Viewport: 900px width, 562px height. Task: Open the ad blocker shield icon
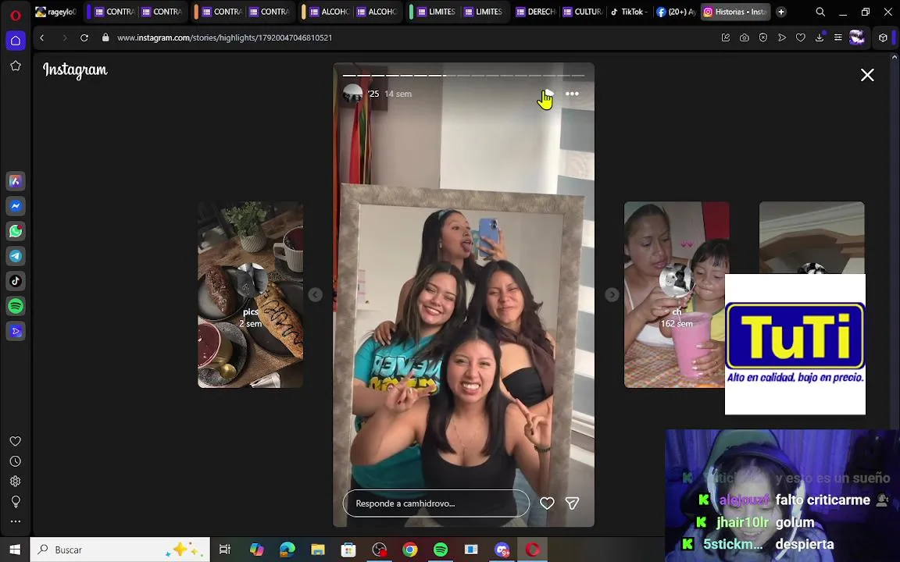(x=762, y=37)
